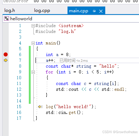139x136 pixels.
Task: Click on std::endl on line 12
Action: click(x=113, y=89)
